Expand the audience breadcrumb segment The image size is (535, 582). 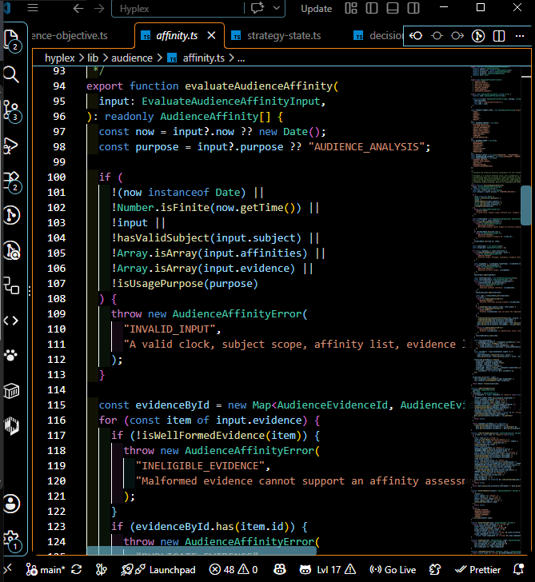pos(132,58)
